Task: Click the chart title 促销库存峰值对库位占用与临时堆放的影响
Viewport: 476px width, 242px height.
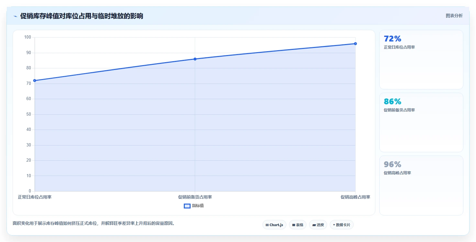Action: [x=82, y=16]
